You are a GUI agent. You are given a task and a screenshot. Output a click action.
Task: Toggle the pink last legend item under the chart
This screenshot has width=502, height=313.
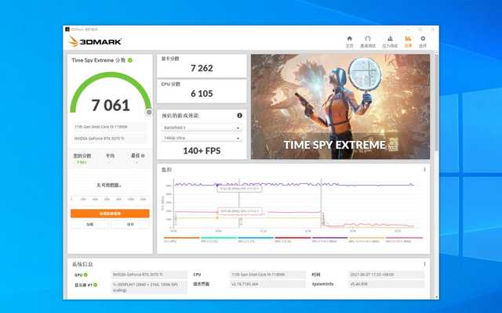[404, 239]
